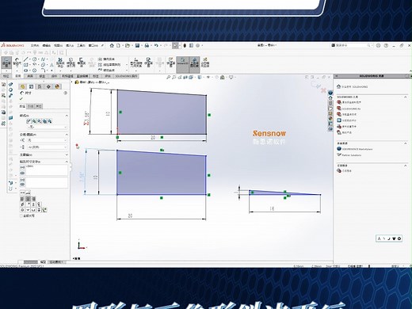Click the command search box at the top right
The height and width of the screenshot is (309, 412).
coord(351,45)
